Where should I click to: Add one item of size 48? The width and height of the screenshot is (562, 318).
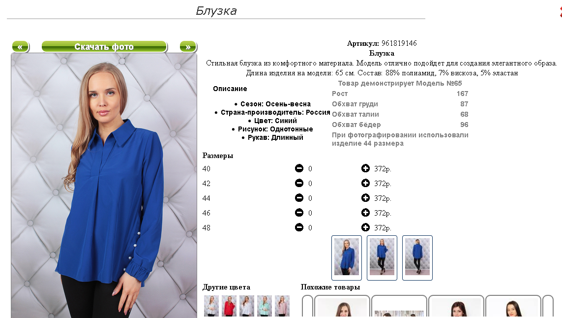(365, 227)
